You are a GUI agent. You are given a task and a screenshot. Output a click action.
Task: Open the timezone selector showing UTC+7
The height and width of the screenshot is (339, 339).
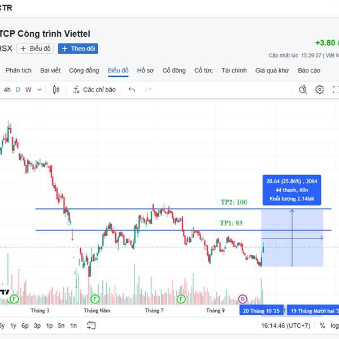coord(286,325)
